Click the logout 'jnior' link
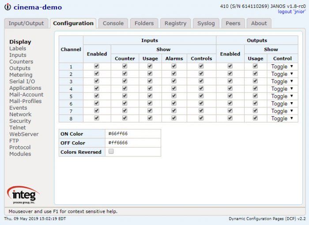Image resolution: width=309 pixels, height=225 pixels. (292, 12)
